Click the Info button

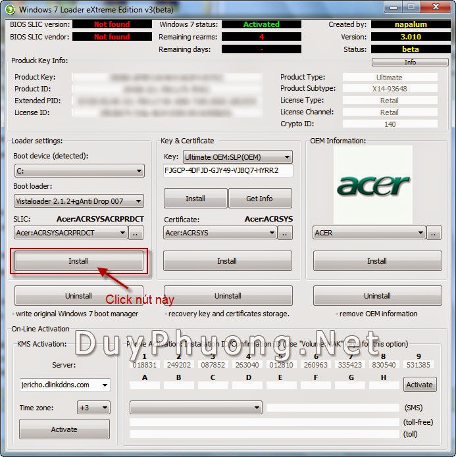(410, 62)
